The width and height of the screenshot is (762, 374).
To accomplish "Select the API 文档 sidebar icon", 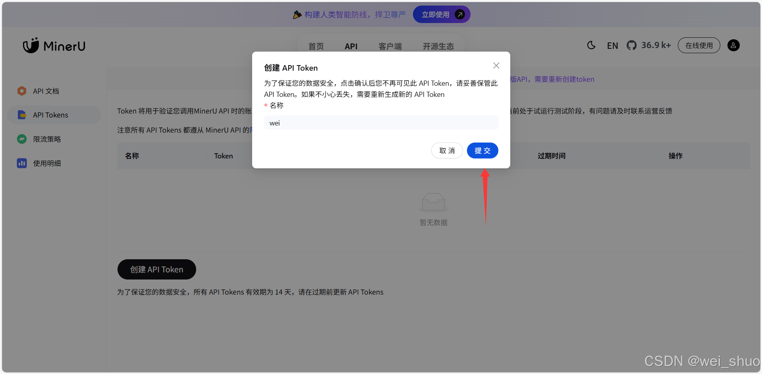I will (21, 91).
